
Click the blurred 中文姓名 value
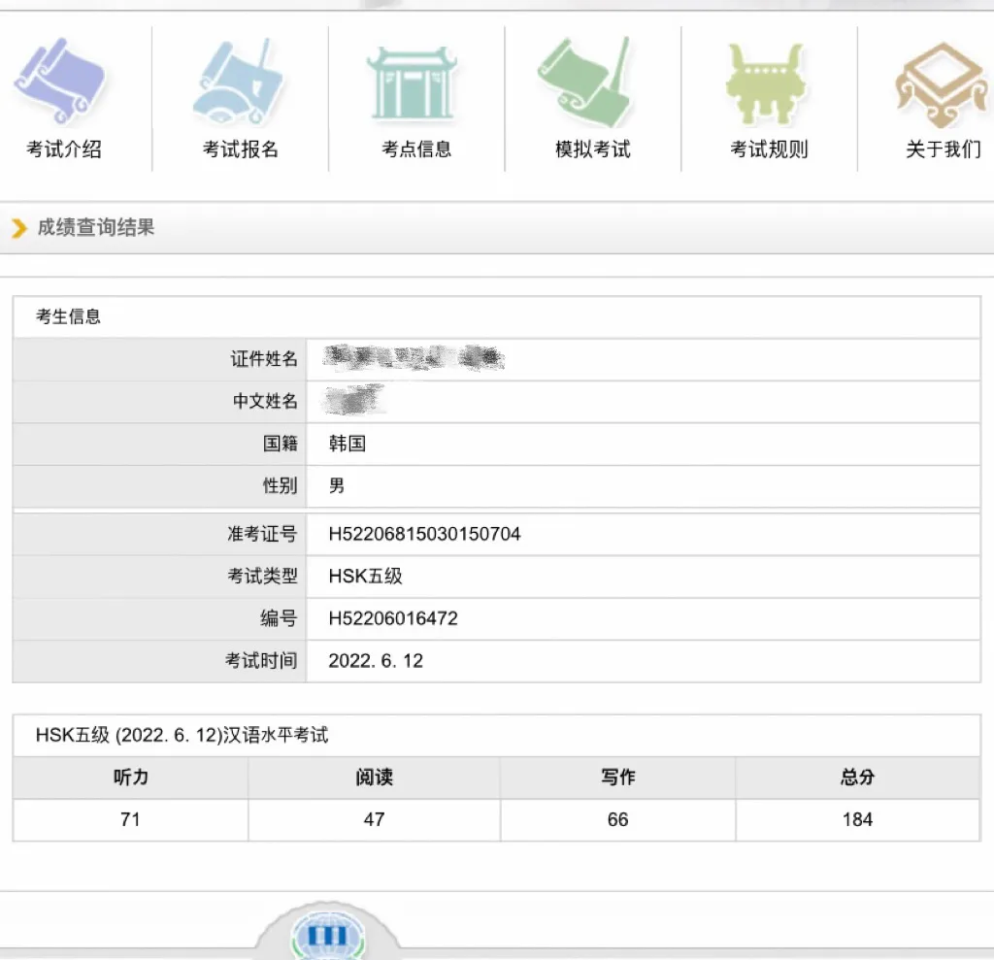(x=353, y=400)
